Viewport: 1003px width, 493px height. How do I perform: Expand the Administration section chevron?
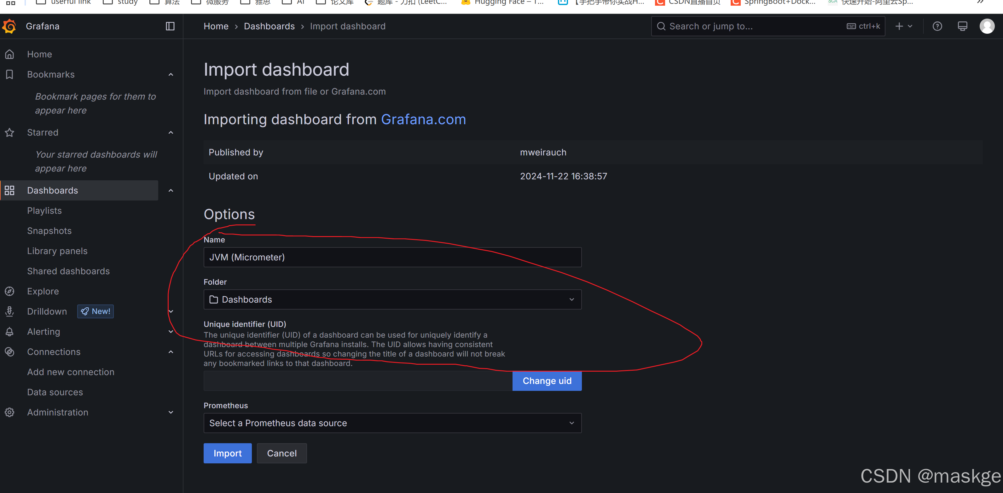pos(171,412)
